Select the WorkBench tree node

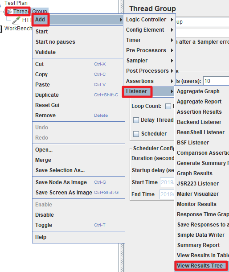[18, 29]
